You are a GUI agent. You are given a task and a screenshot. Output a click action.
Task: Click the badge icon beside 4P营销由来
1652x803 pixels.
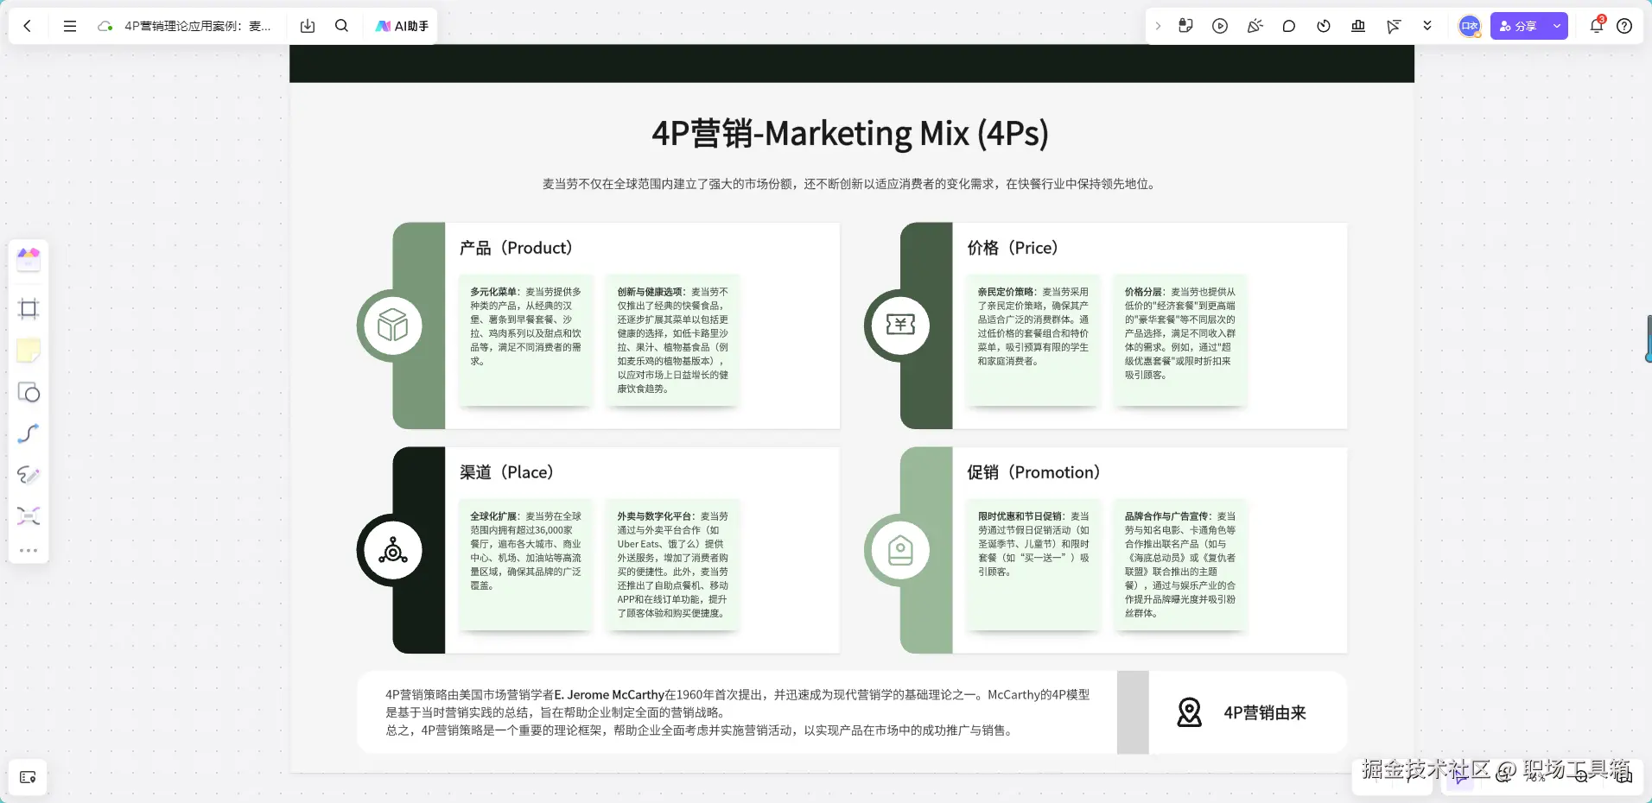(1190, 712)
